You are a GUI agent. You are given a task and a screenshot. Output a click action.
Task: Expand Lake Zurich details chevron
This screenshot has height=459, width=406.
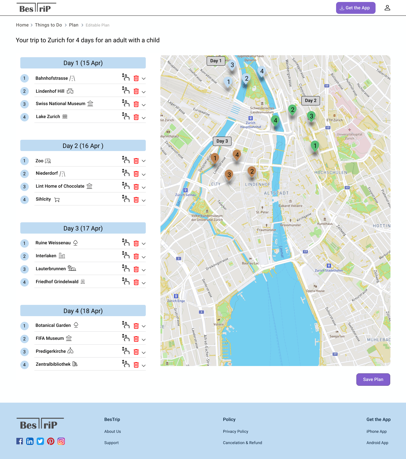(144, 118)
